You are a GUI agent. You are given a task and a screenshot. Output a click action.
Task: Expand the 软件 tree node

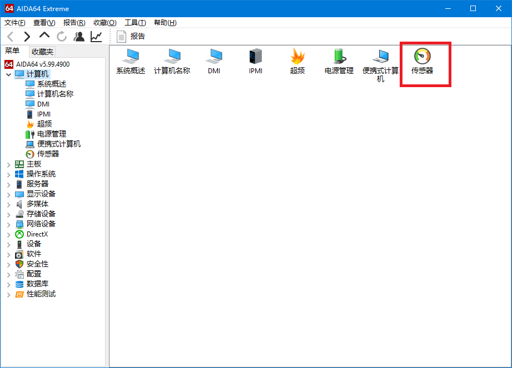pos(9,255)
